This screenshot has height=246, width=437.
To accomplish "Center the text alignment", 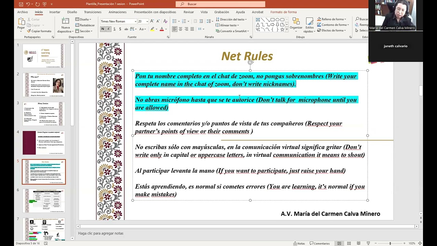I will (180, 29).
